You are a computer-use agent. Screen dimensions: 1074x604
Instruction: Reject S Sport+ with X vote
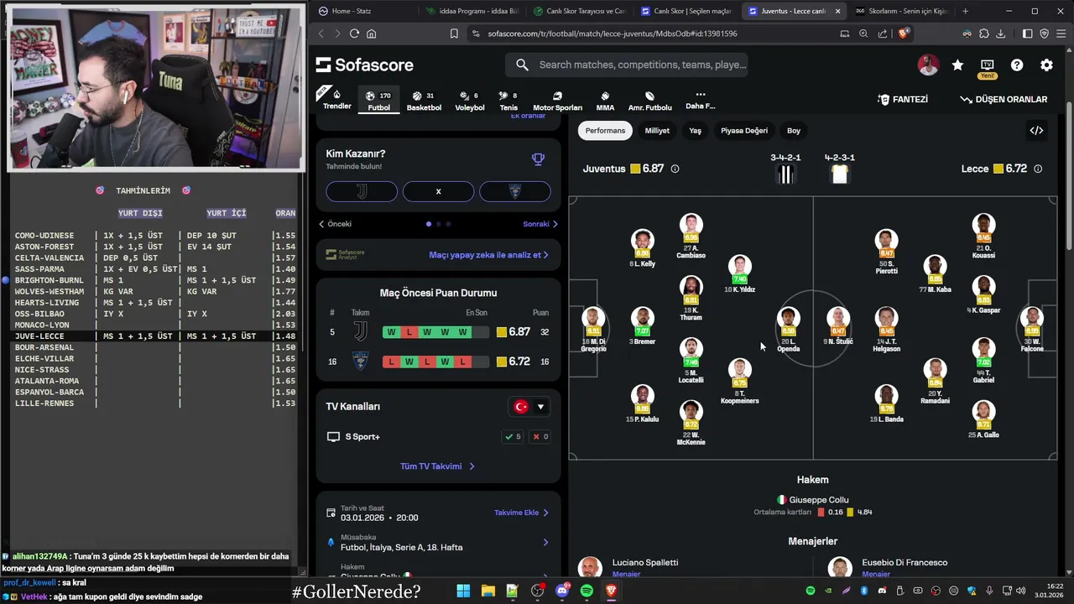pos(540,436)
